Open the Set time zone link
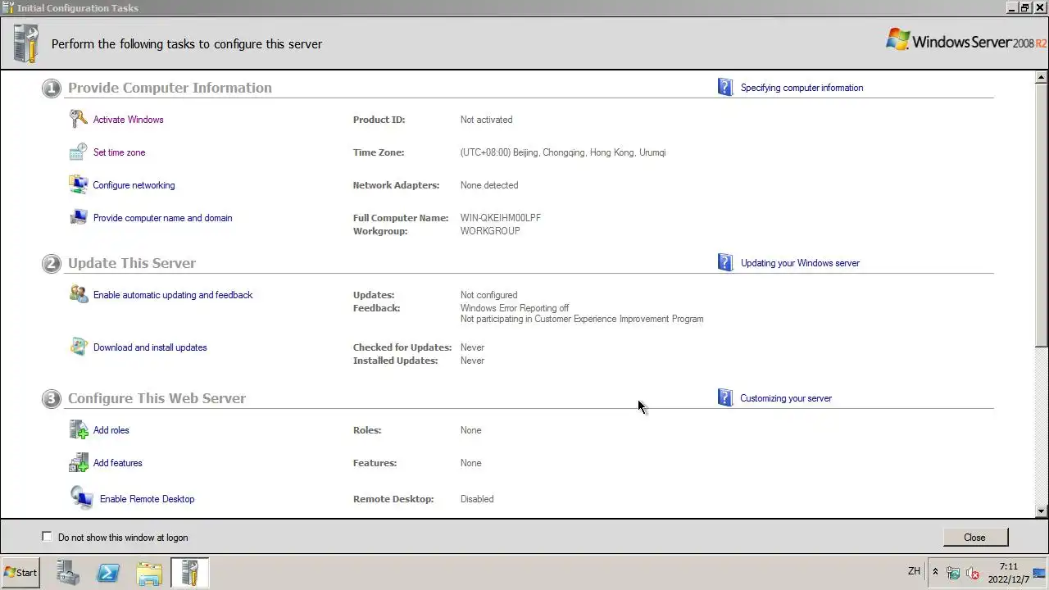This screenshot has height=590, width=1049. click(120, 152)
